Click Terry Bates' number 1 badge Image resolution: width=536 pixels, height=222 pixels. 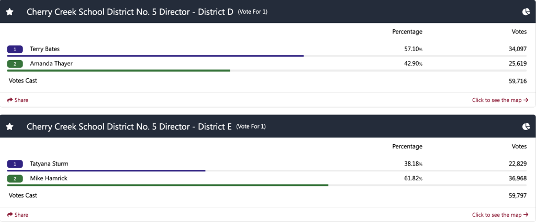[15, 49]
